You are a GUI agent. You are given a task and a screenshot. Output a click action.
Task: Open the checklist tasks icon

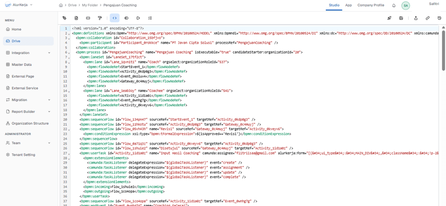[150, 18]
